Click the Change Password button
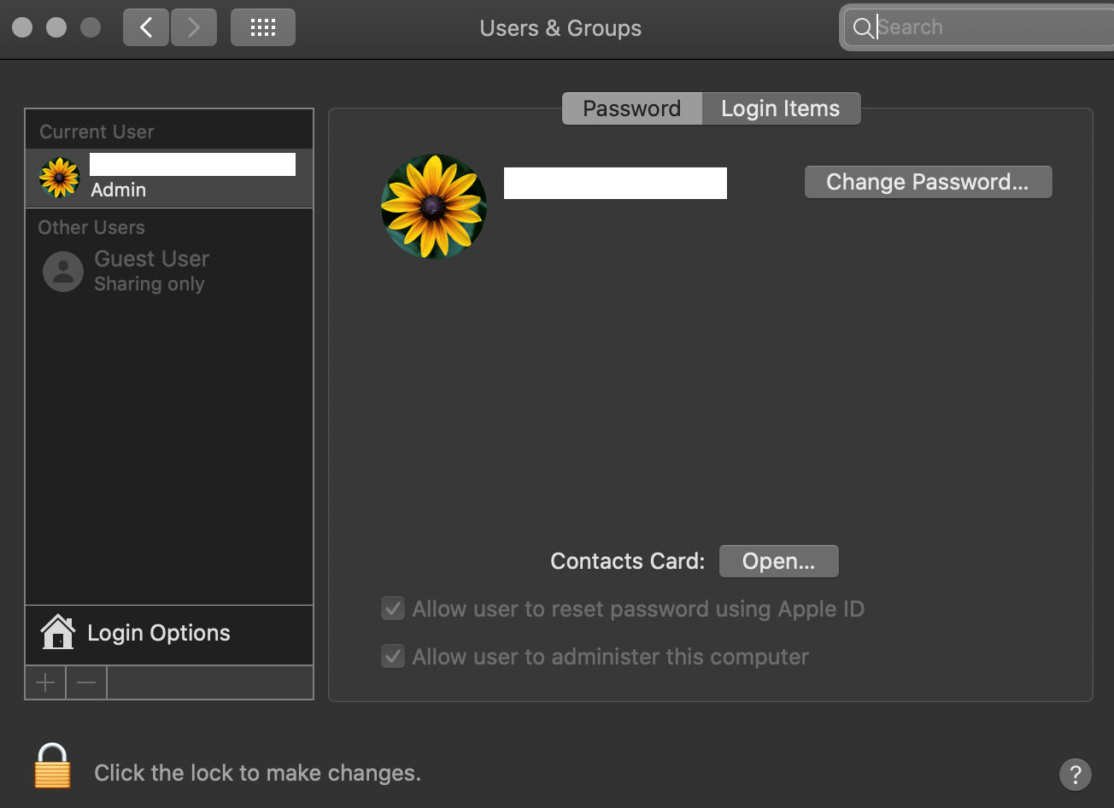The height and width of the screenshot is (808, 1114). (x=929, y=182)
